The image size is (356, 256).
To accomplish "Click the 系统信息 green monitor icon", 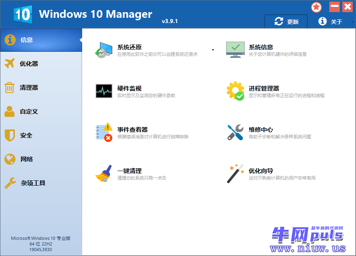I will pyautogui.click(x=235, y=50).
